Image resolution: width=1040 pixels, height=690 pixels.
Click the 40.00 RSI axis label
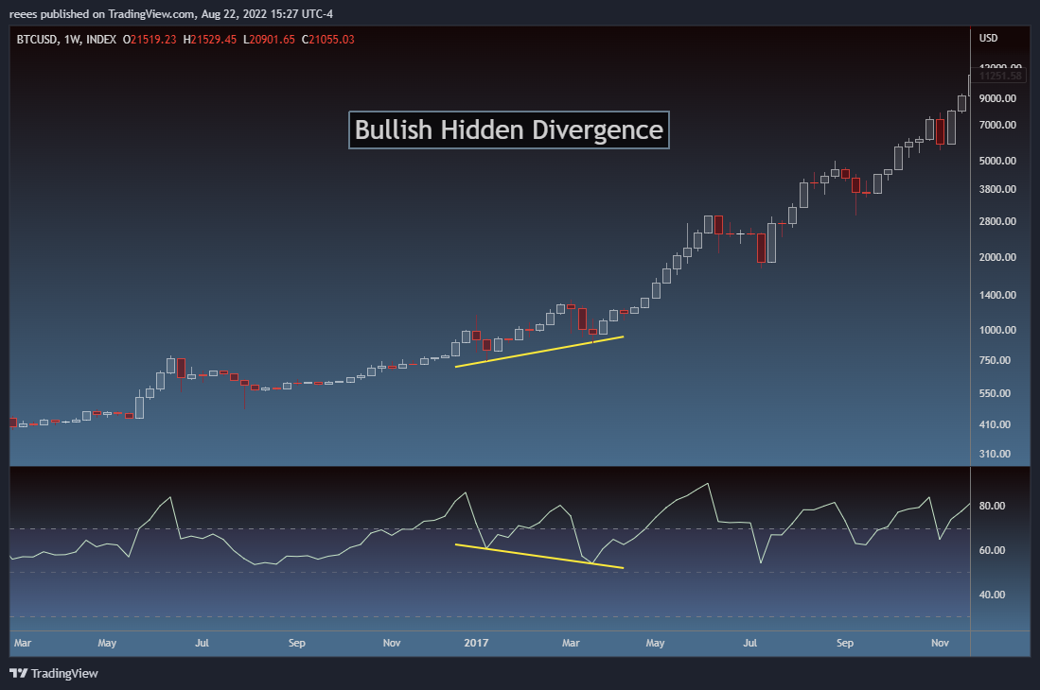tap(993, 594)
